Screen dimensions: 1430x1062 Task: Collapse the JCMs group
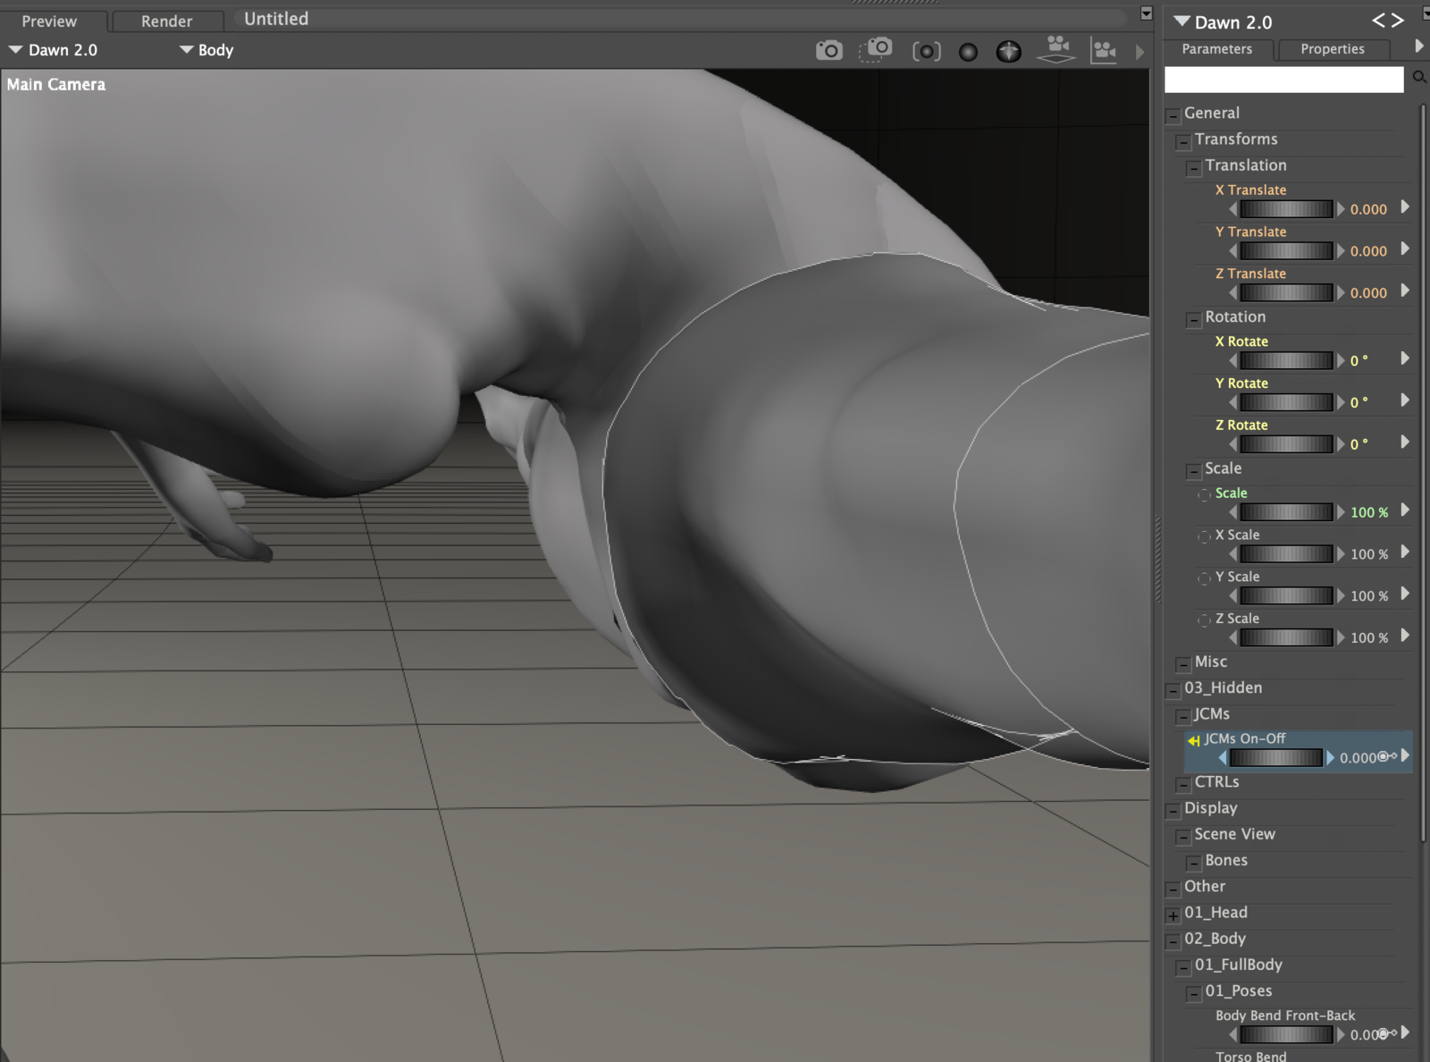click(x=1183, y=716)
